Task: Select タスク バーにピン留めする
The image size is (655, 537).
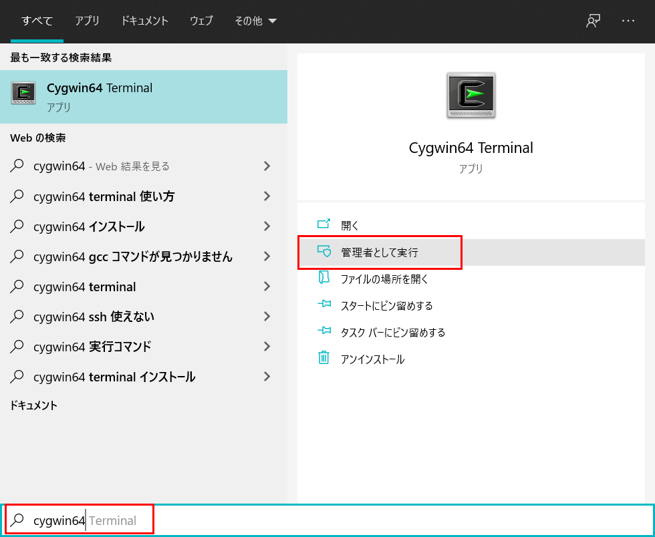Action: coord(471,333)
